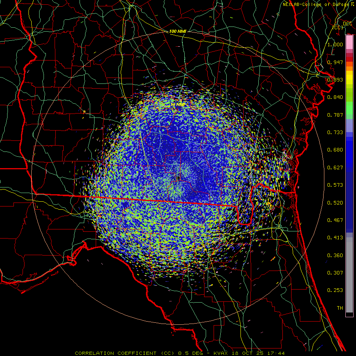Click the 0.520 legend value
Screen dimensions: 356x356
pyautogui.click(x=335, y=203)
